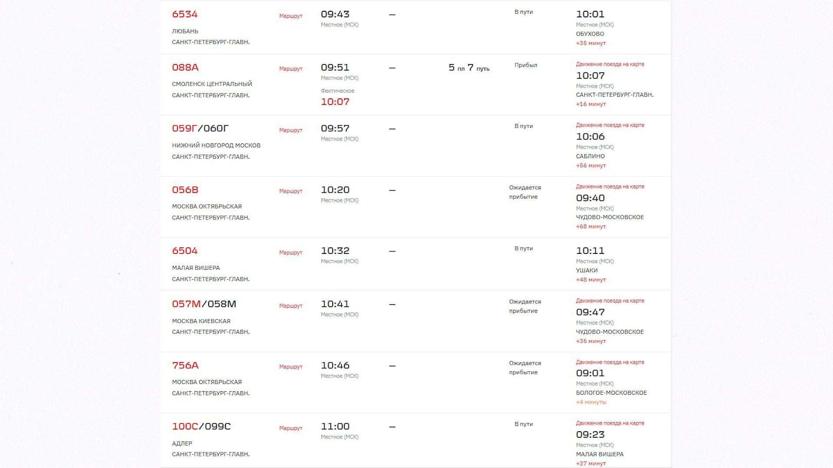Show Маршрут for train 6534
Viewport: 833px width, 468px height.
point(291,16)
